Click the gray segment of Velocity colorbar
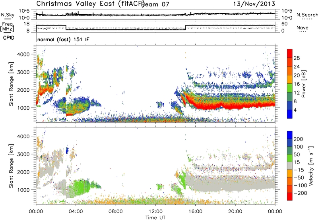Image resolution: width=318 pixels, height=220 pixels. pos(290,166)
